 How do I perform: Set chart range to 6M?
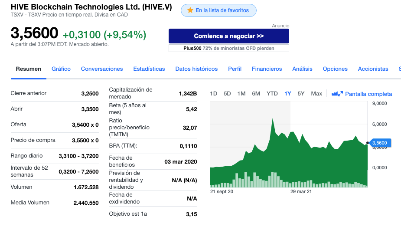click(x=256, y=94)
